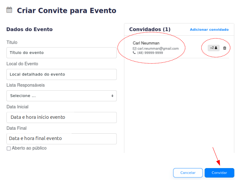The image size is (235, 184).
Task: Open the Lista Responsáveis dropdown
Action: click(62, 96)
